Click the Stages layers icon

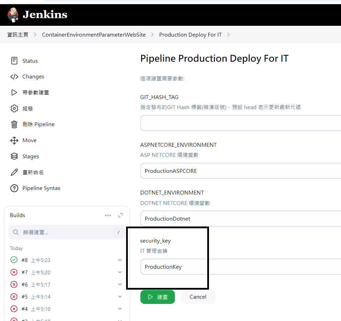coord(14,156)
